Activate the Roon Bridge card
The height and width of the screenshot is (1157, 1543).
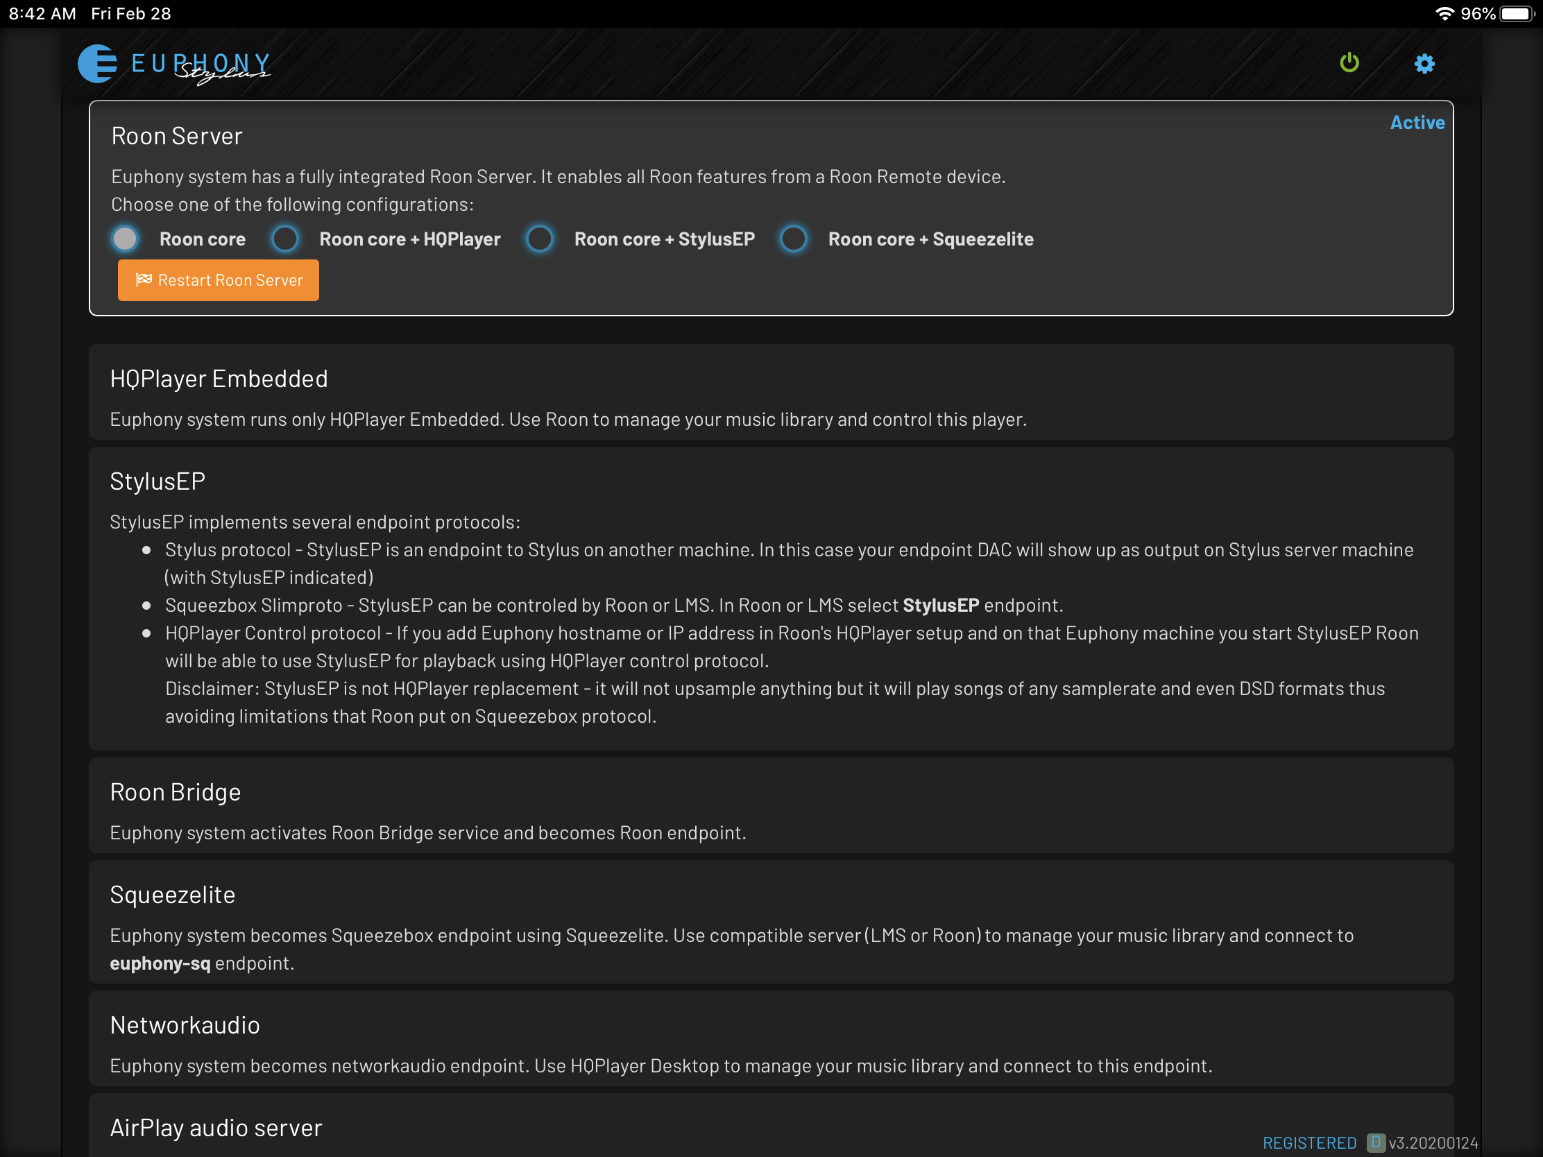[771, 805]
